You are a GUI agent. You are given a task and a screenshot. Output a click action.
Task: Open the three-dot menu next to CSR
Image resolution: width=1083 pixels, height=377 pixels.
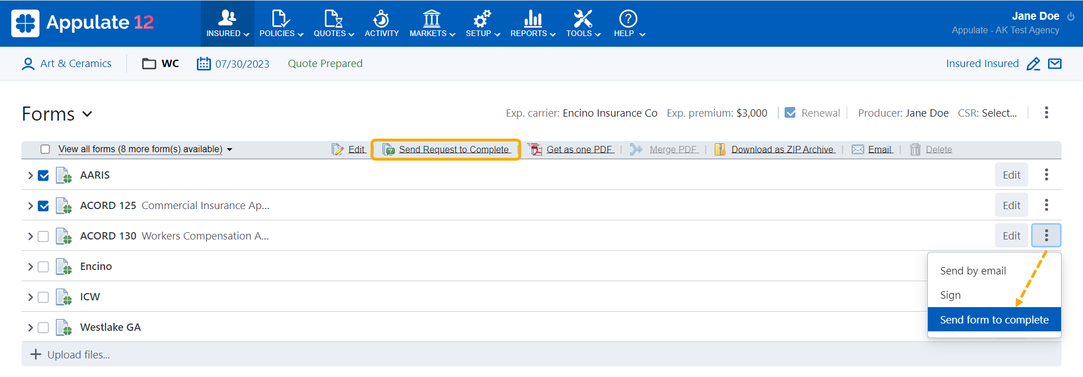tap(1046, 113)
